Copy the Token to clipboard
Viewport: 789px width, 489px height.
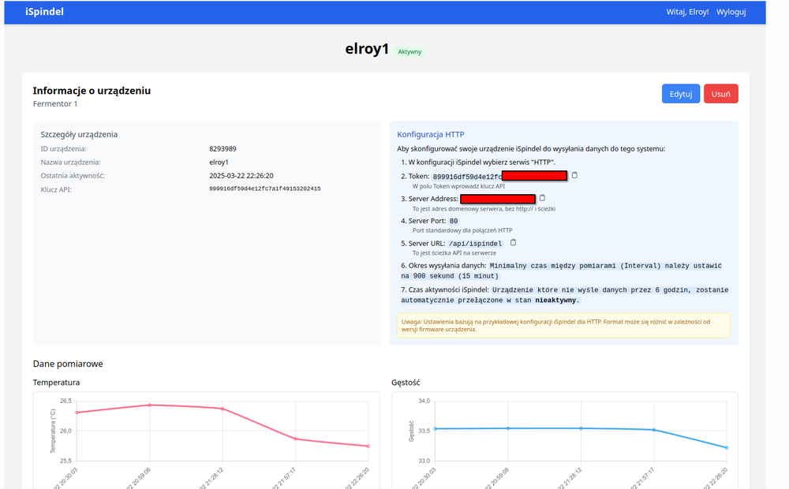coord(574,175)
